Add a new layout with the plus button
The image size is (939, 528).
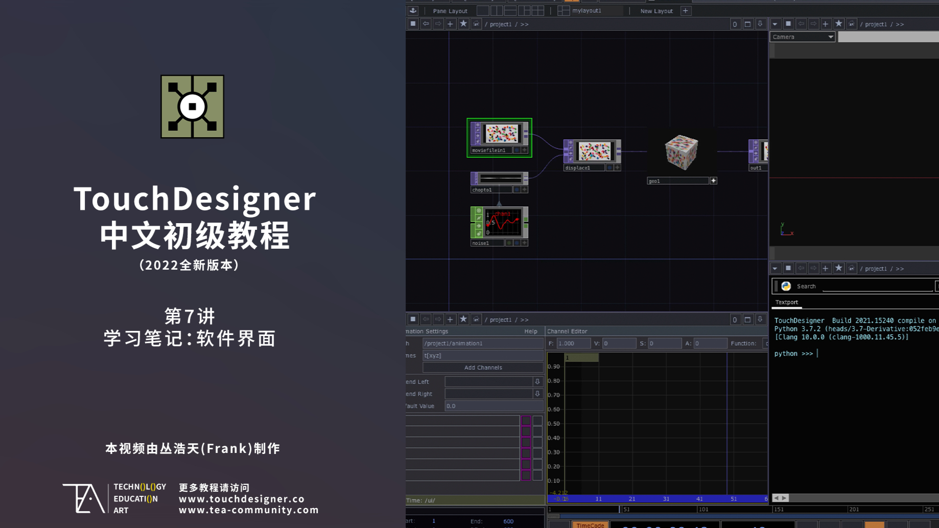[686, 11]
